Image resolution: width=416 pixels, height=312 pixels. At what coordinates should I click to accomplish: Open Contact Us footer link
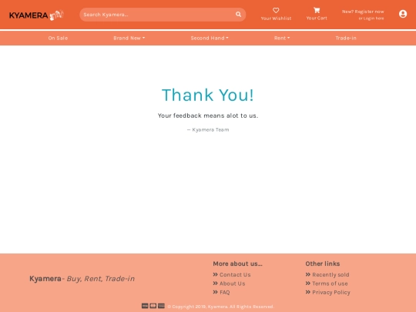[235, 274]
